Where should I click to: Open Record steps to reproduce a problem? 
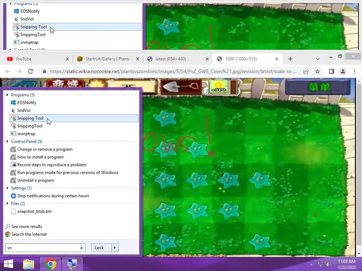pos(74,165)
